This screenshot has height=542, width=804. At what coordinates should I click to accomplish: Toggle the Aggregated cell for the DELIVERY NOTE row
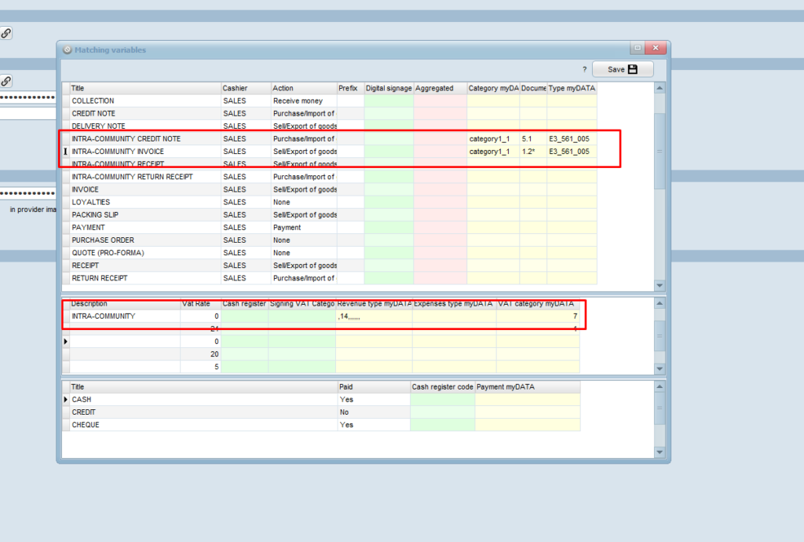(x=440, y=126)
